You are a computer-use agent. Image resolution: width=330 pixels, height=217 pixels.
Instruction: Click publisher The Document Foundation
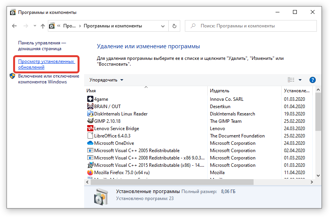[x=237, y=136]
